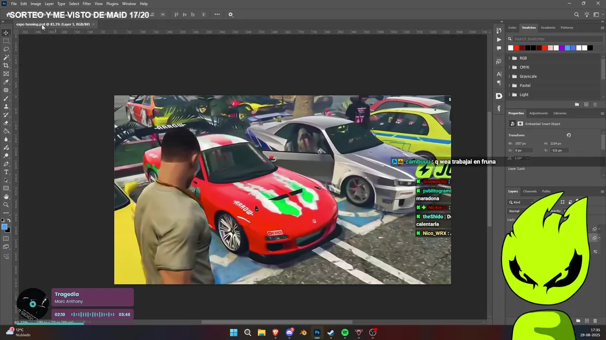The image size is (606, 340).
Task: Select the Magic Wand tool
Action: tap(6, 57)
